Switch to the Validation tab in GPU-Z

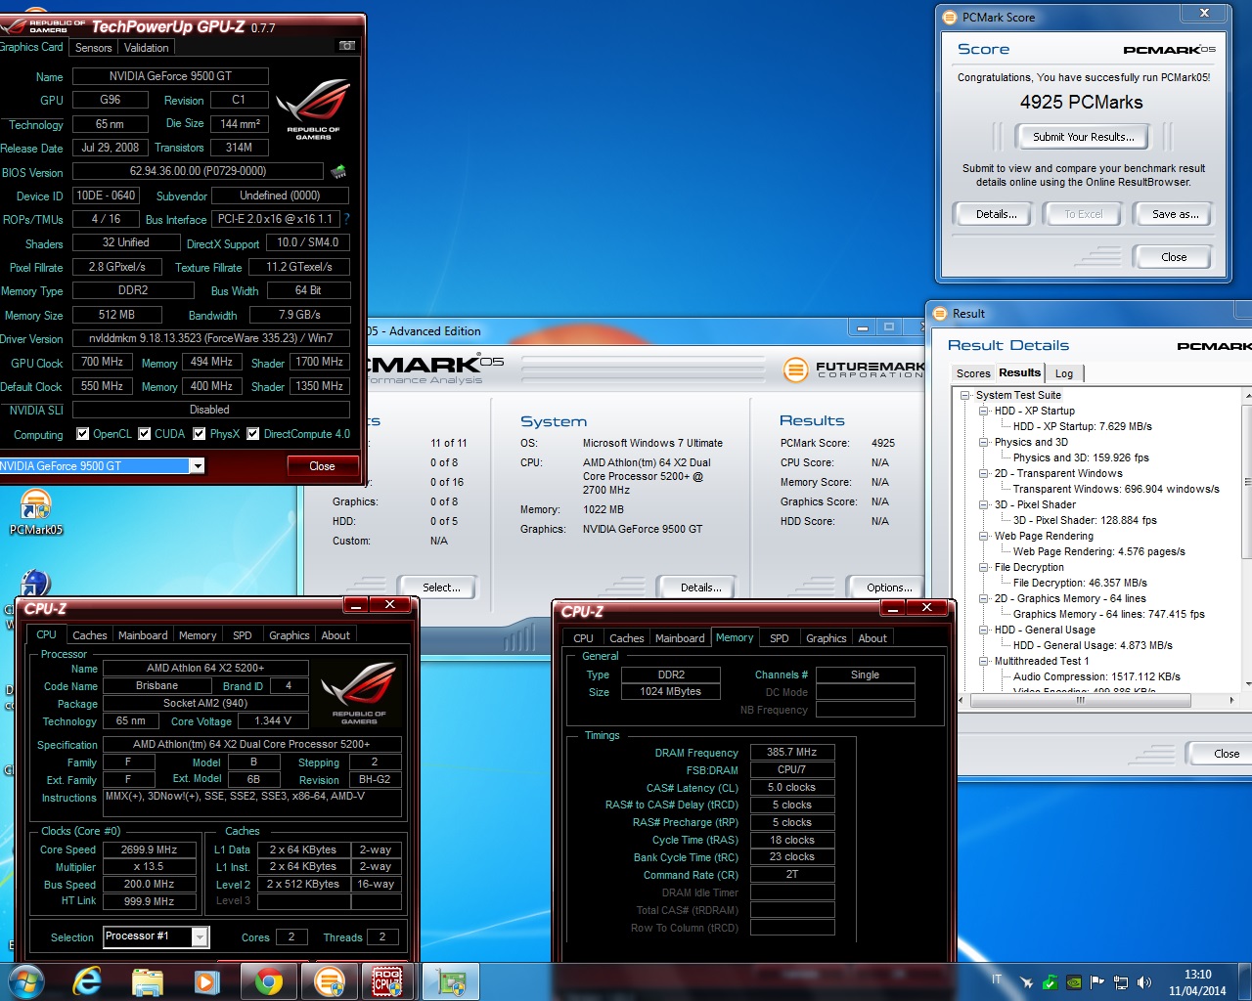[147, 47]
